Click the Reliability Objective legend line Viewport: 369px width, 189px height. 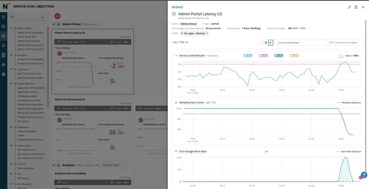pos(339,103)
